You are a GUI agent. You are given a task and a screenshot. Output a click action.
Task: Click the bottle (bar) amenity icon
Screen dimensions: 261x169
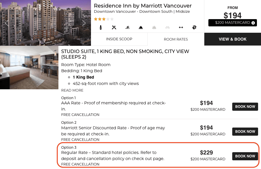[101, 28]
